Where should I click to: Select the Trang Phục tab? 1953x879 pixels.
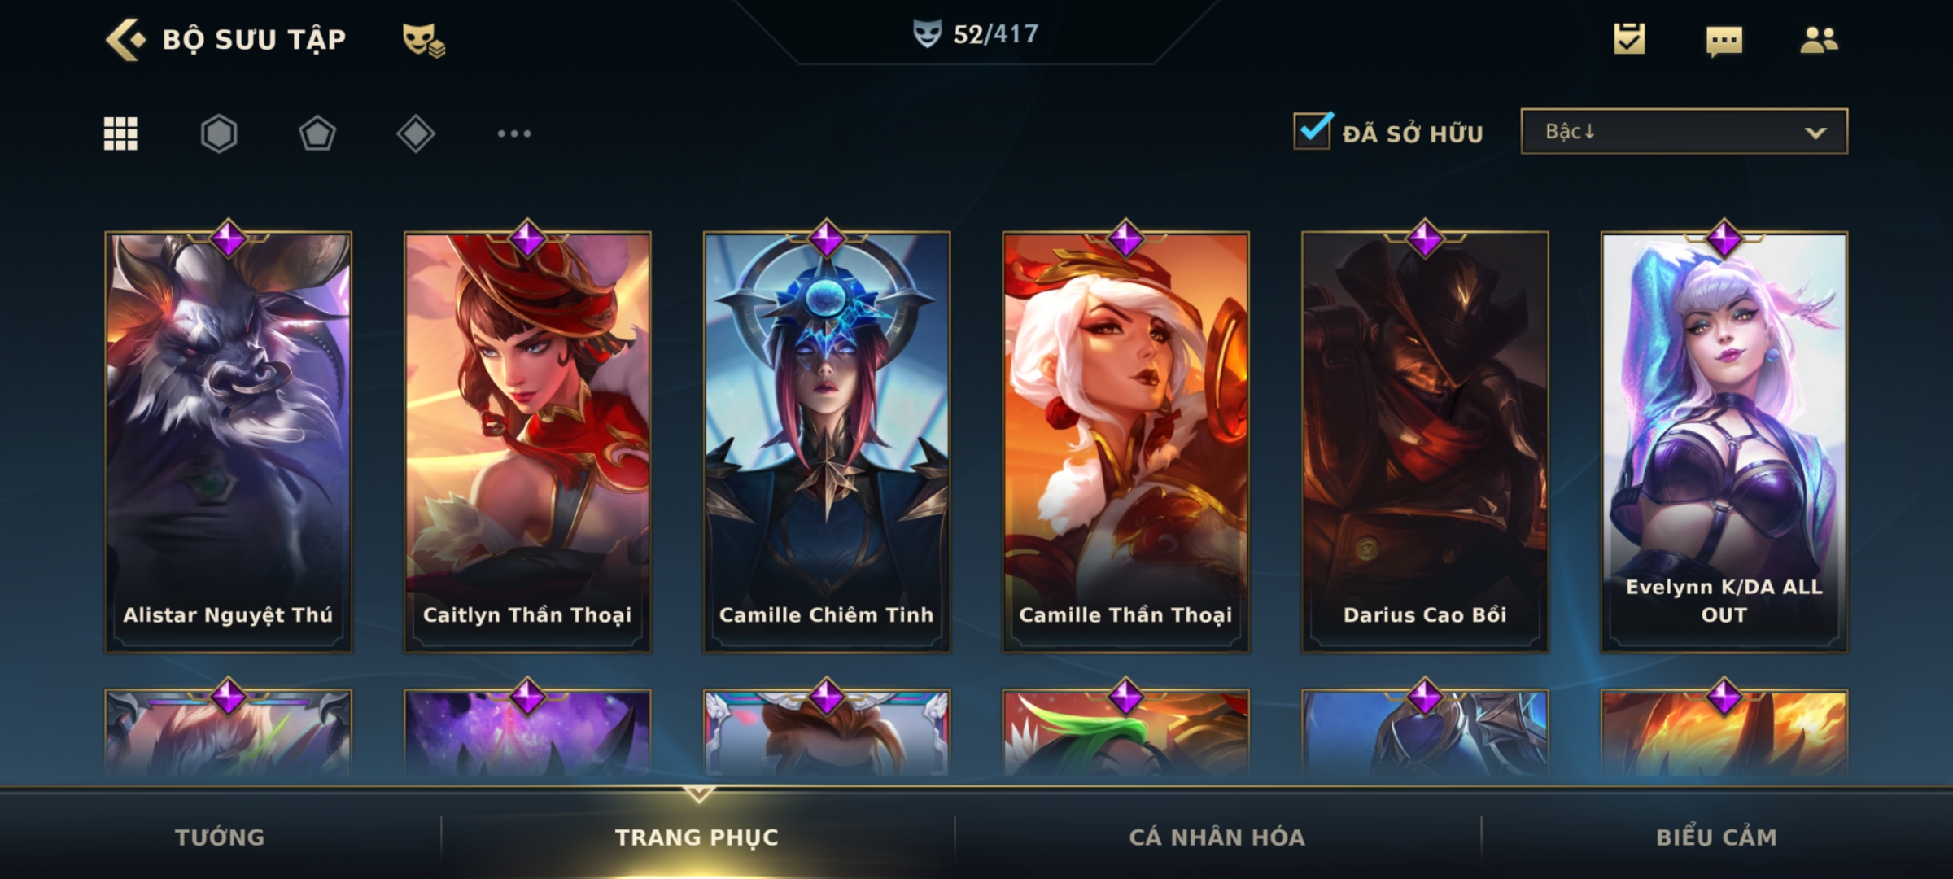pyautogui.click(x=697, y=837)
